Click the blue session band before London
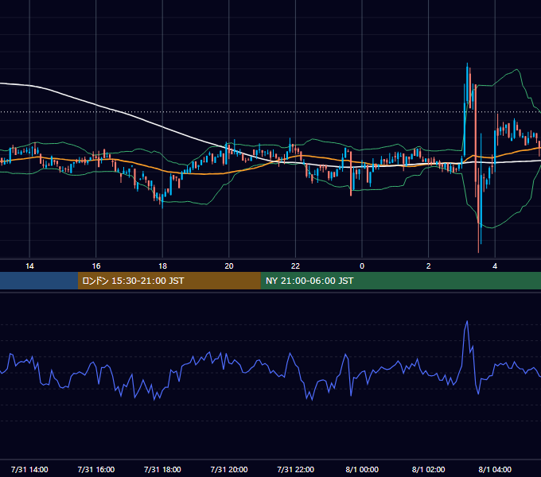The image size is (541, 477). pos(39,281)
